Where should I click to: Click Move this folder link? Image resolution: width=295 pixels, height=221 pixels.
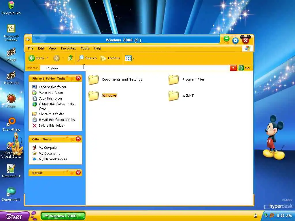(51, 93)
